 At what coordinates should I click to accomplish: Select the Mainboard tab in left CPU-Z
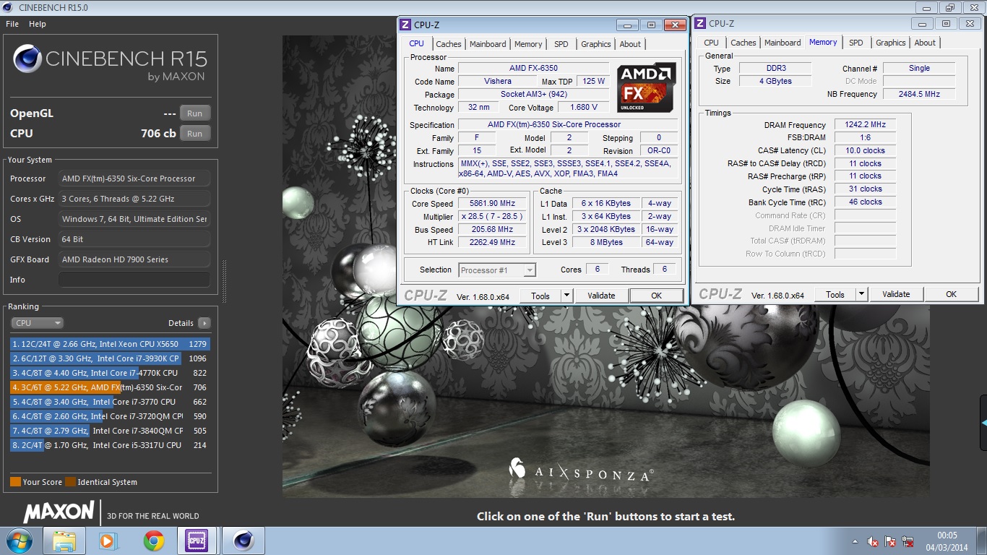[488, 44]
